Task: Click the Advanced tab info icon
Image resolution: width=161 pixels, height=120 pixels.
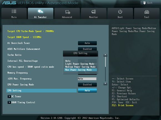Action: pos(67,12)
